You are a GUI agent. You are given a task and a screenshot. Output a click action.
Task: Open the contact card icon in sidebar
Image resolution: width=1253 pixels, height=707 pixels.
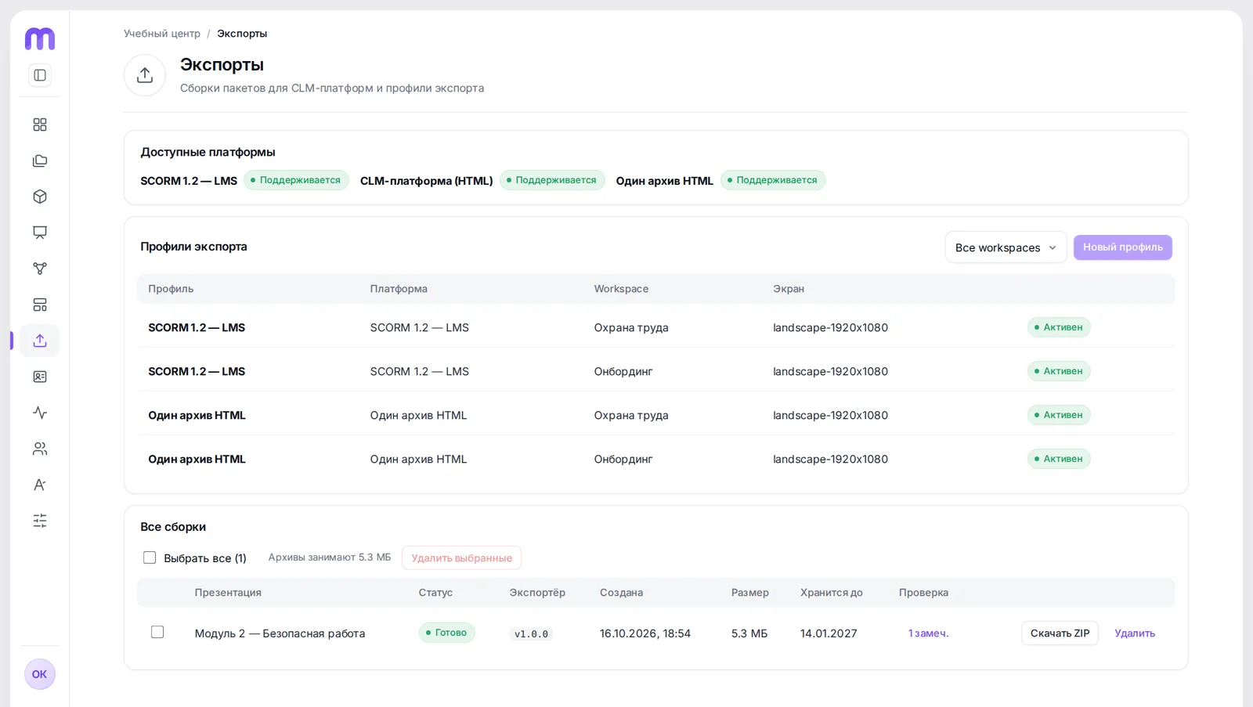[x=40, y=377]
